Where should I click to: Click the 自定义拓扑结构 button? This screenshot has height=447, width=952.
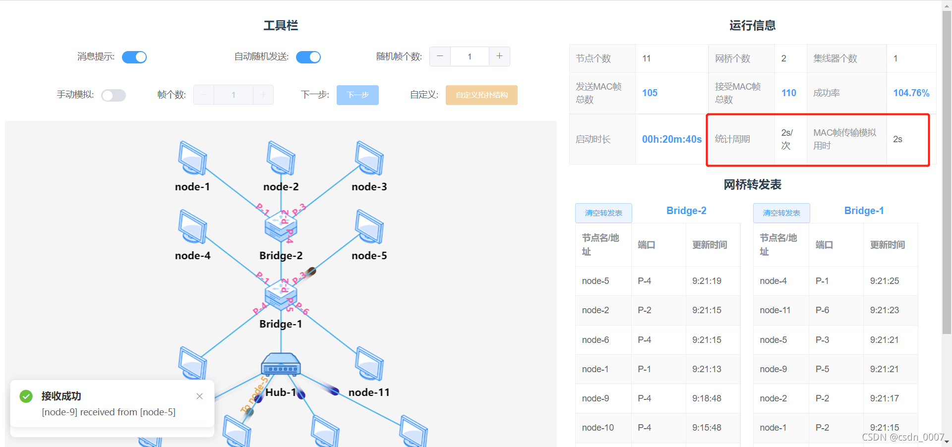481,95
